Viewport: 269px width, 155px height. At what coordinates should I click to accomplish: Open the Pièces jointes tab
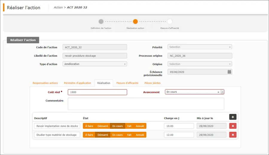pos(152,83)
